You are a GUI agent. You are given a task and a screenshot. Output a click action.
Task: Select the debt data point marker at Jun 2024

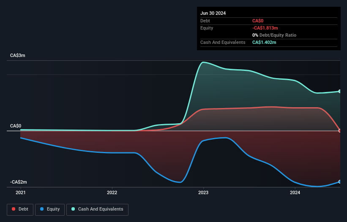tap(340, 131)
